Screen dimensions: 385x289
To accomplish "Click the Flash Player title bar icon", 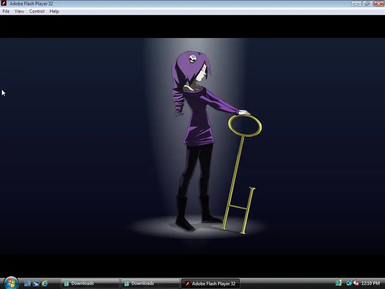I will point(4,3).
